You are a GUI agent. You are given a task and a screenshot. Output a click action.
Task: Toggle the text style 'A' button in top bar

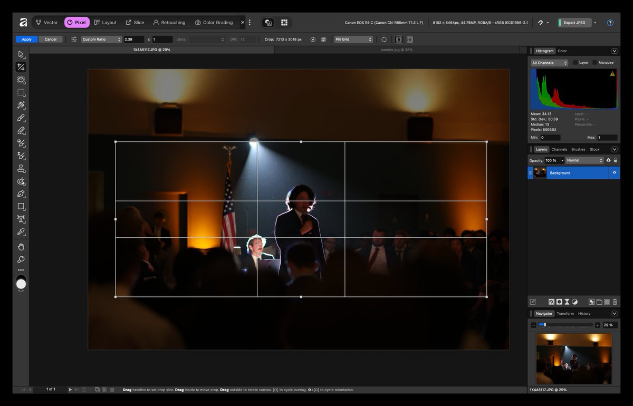click(x=268, y=23)
